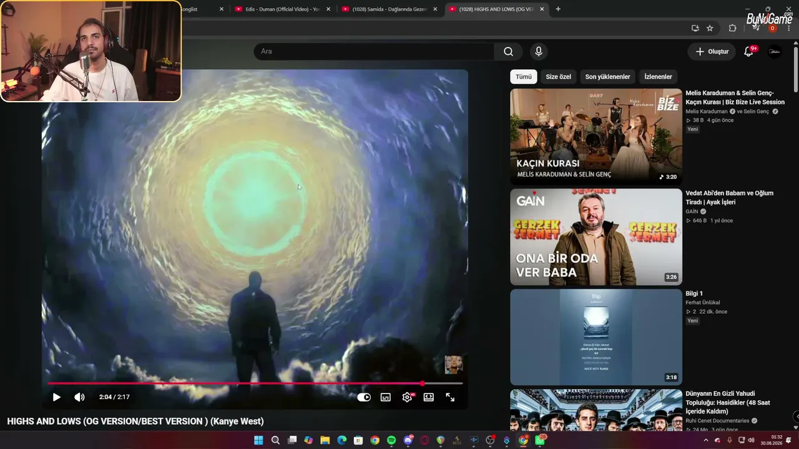The width and height of the screenshot is (799, 449).
Task: Open the Chrome profile avatar
Action: click(772, 28)
